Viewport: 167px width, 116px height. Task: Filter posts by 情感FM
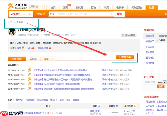[54, 100]
